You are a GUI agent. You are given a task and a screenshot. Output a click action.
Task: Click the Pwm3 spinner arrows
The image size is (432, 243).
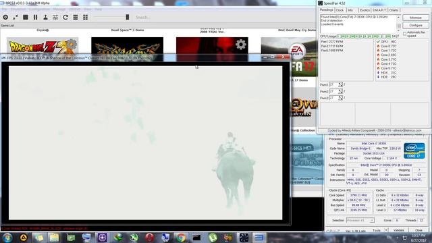pos(340,98)
